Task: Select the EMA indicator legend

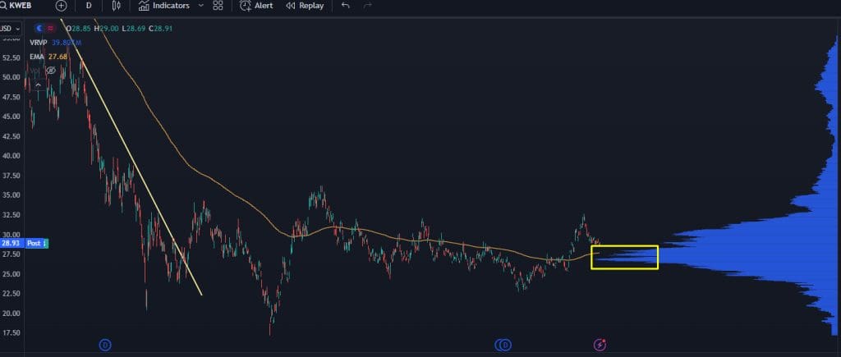Action: pyautogui.click(x=37, y=57)
